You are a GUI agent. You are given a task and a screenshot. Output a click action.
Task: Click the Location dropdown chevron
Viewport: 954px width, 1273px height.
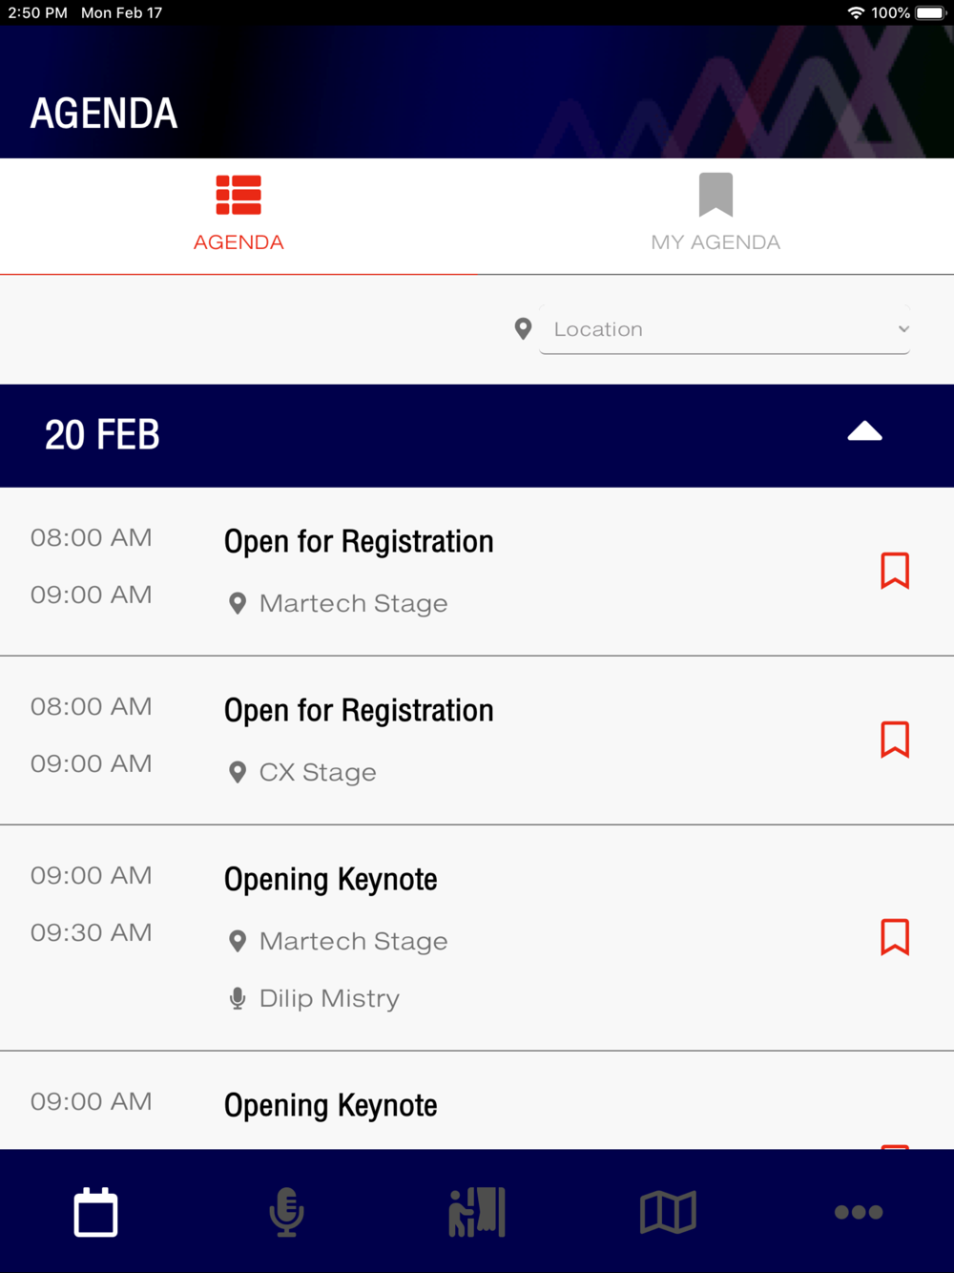tap(903, 329)
